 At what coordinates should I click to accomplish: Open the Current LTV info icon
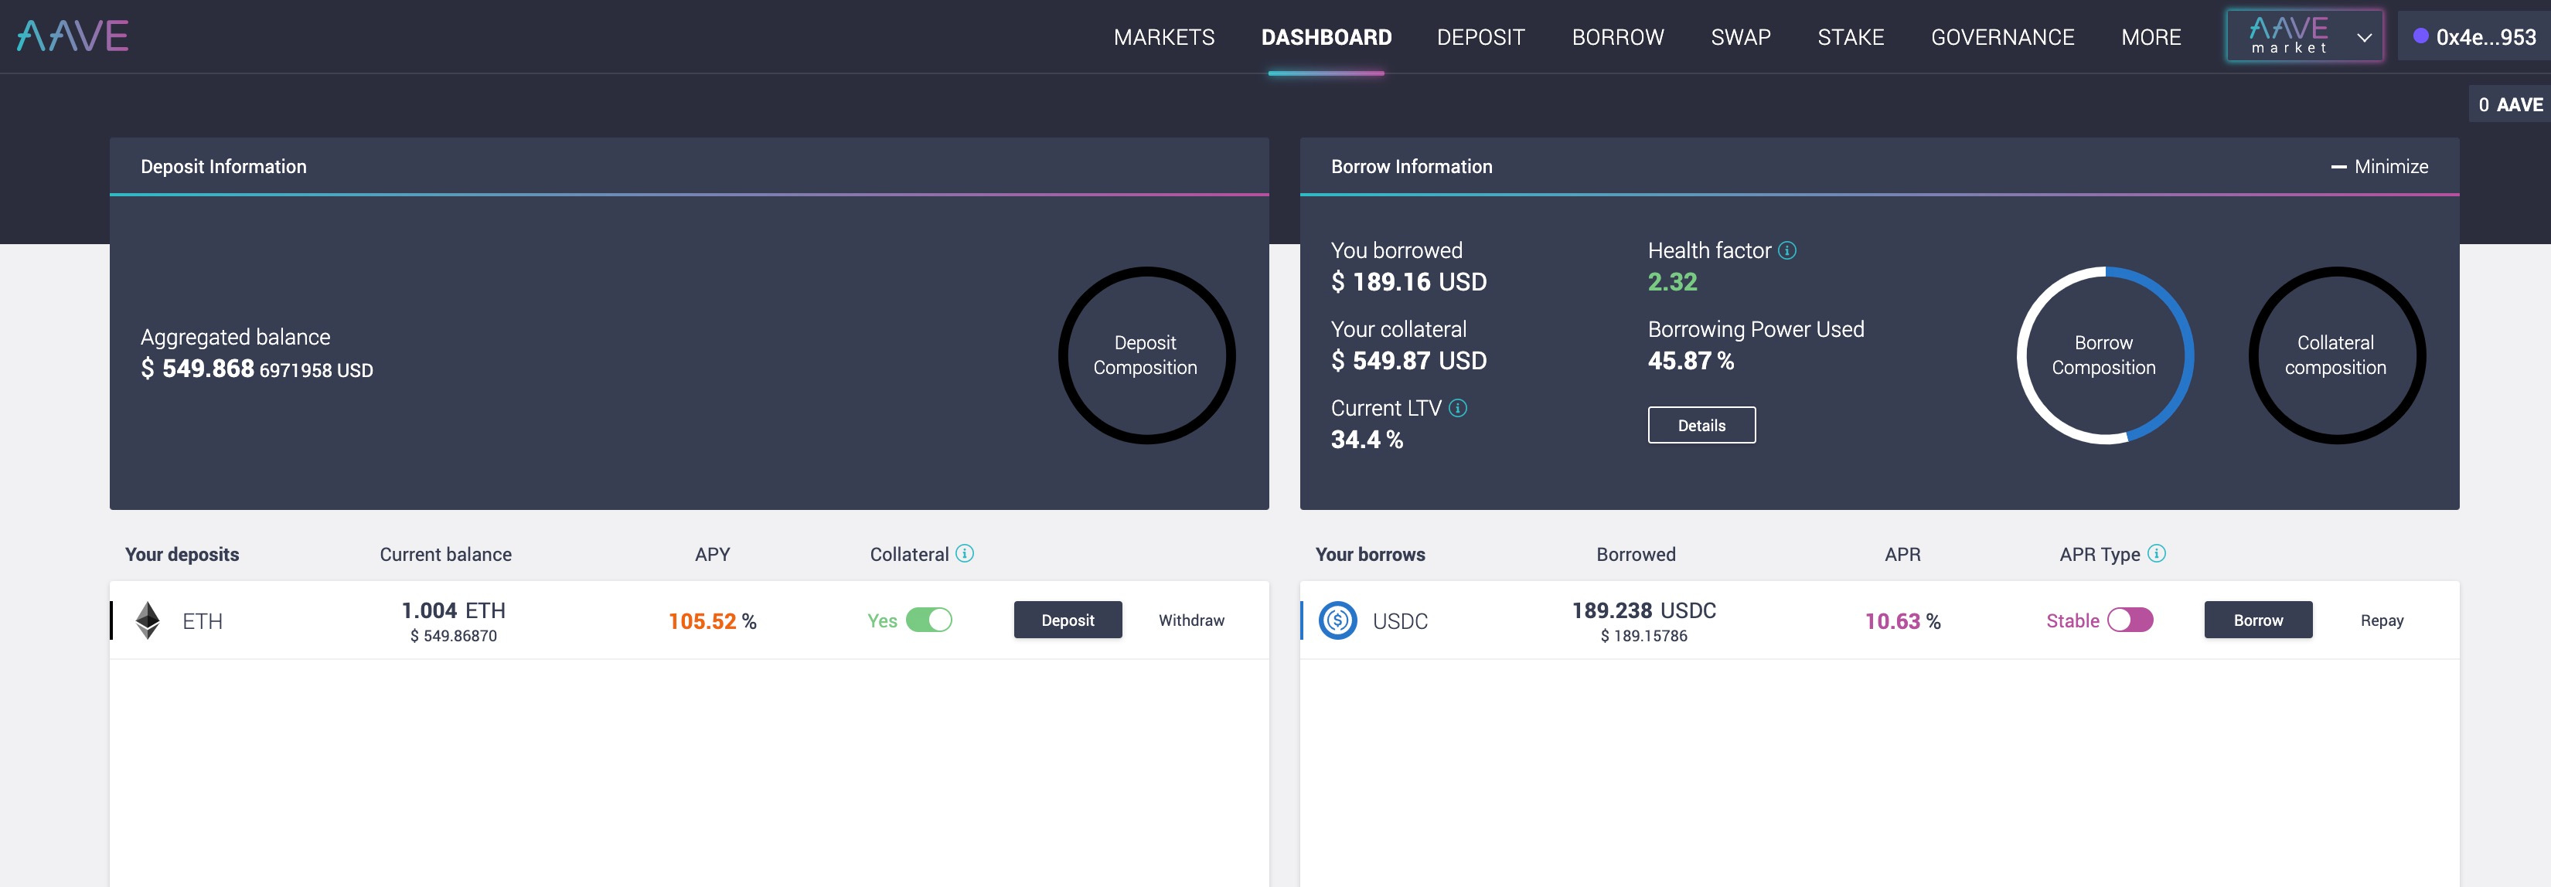[1458, 408]
